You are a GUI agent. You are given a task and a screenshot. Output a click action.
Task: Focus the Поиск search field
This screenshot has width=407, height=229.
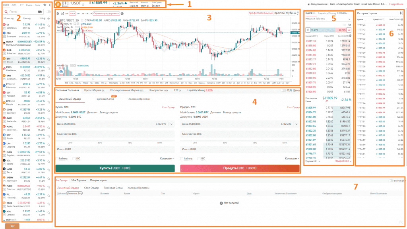click(x=23, y=12)
